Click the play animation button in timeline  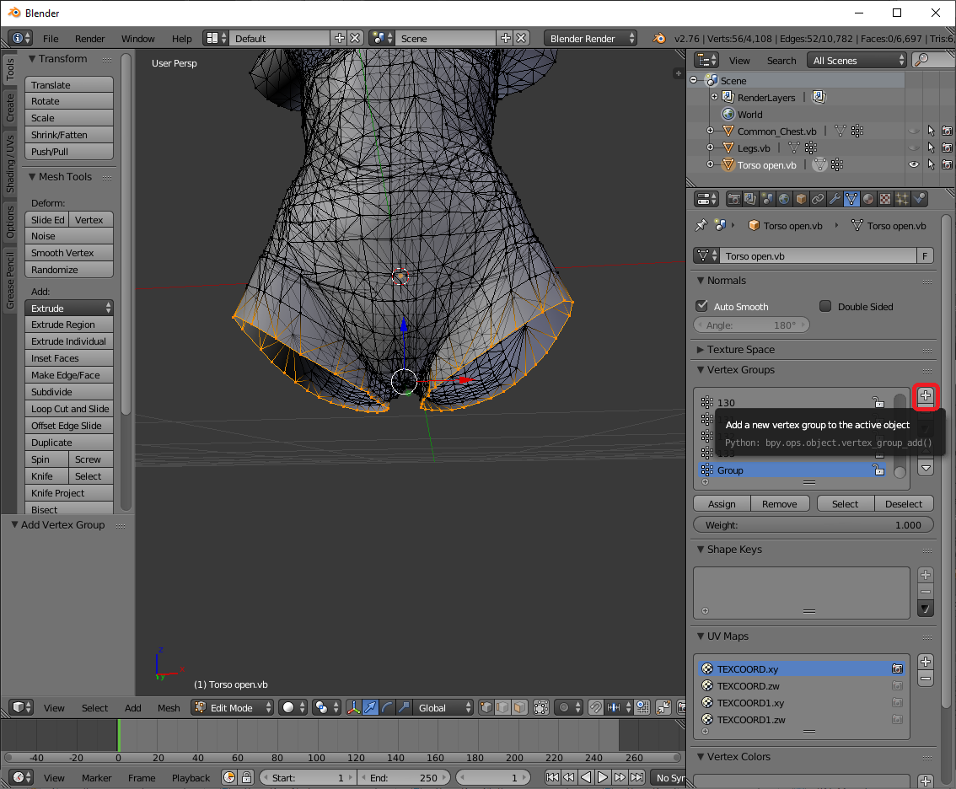click(603, 777)
